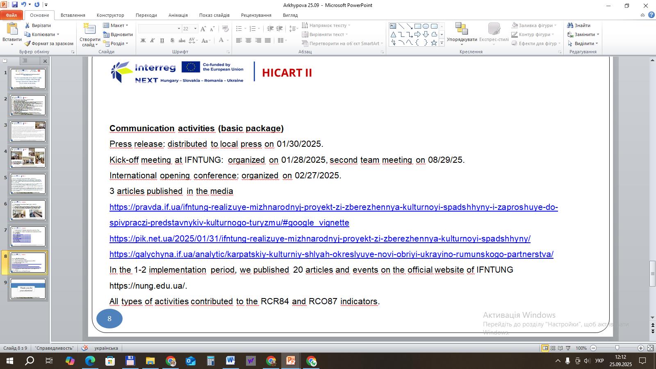Expand the shapes gallery more arrow
Viewport: 656px width, 369px height.
442,43
